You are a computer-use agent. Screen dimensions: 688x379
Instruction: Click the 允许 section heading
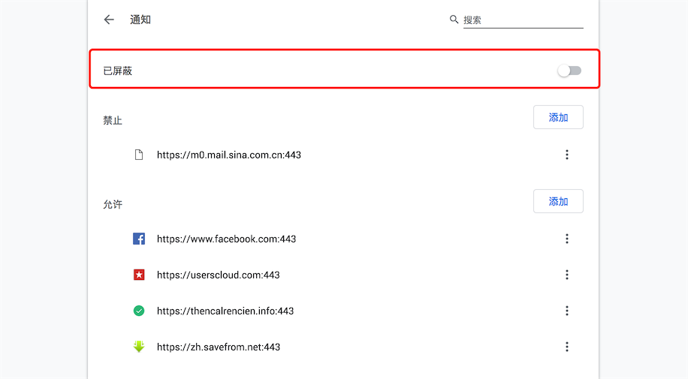113,204
